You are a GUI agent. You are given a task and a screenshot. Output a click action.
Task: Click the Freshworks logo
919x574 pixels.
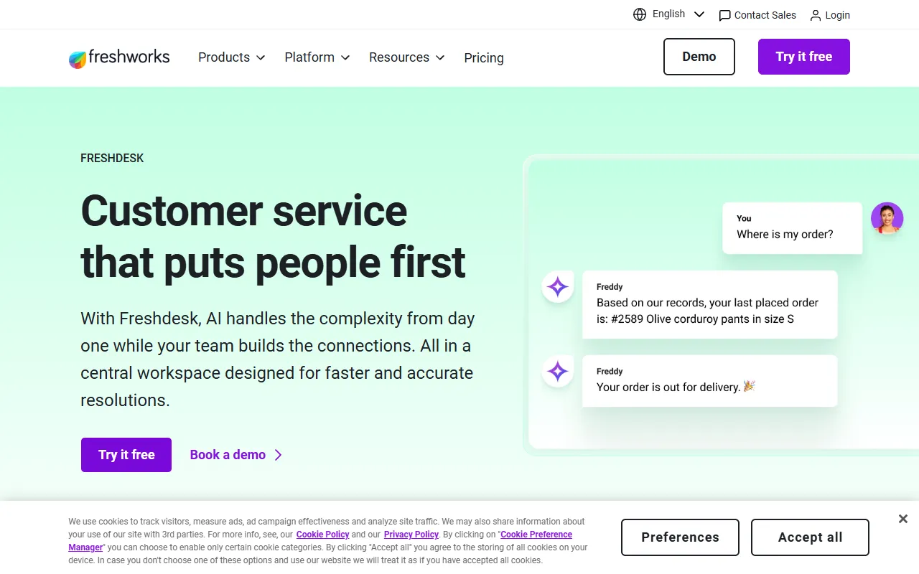[x=119, y=57]
